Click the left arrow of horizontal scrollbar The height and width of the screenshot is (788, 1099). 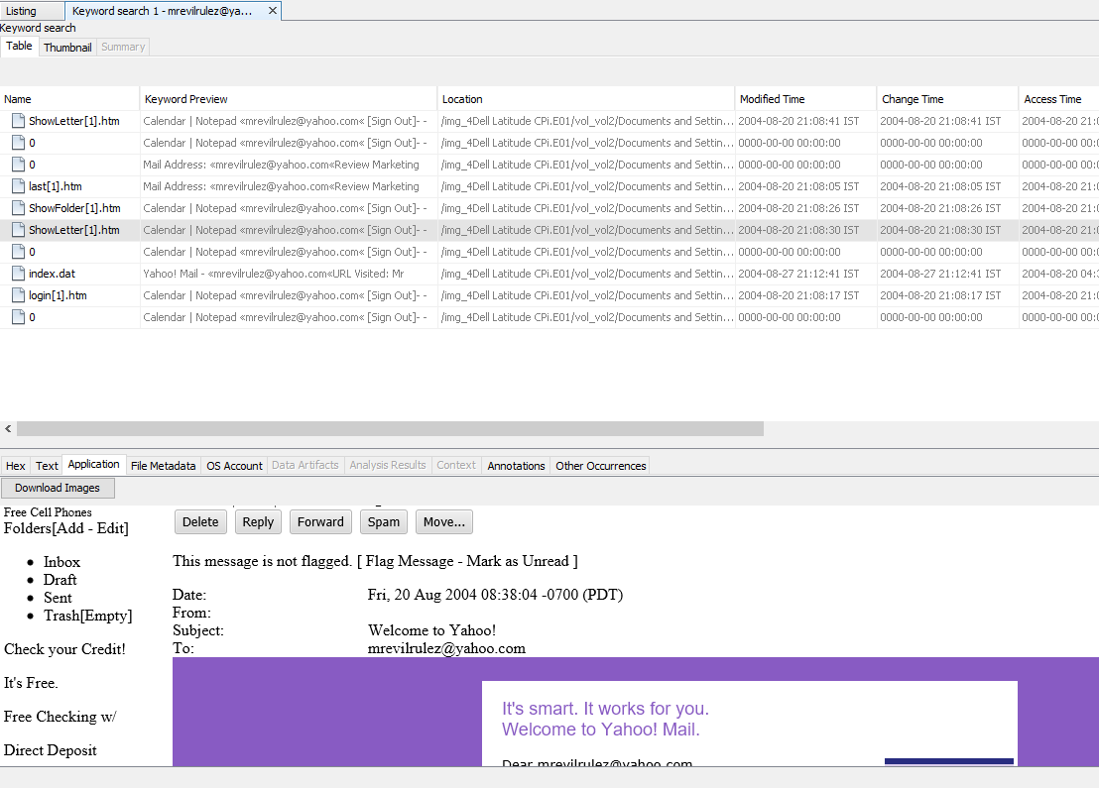(8, 428)
